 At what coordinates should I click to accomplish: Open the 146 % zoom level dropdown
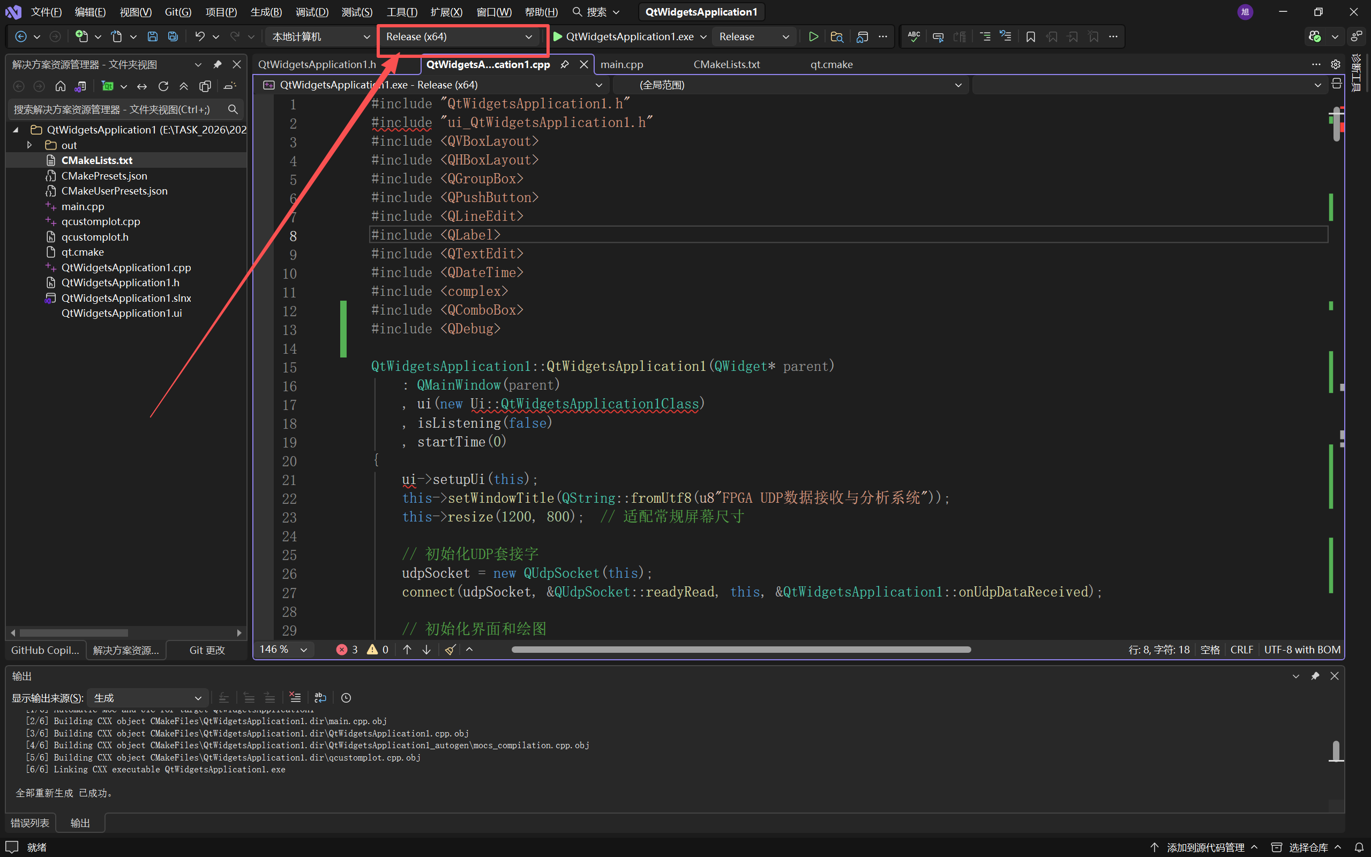click(304, 650)
